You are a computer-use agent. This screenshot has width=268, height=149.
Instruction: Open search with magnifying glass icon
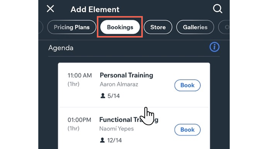[217, 9]
